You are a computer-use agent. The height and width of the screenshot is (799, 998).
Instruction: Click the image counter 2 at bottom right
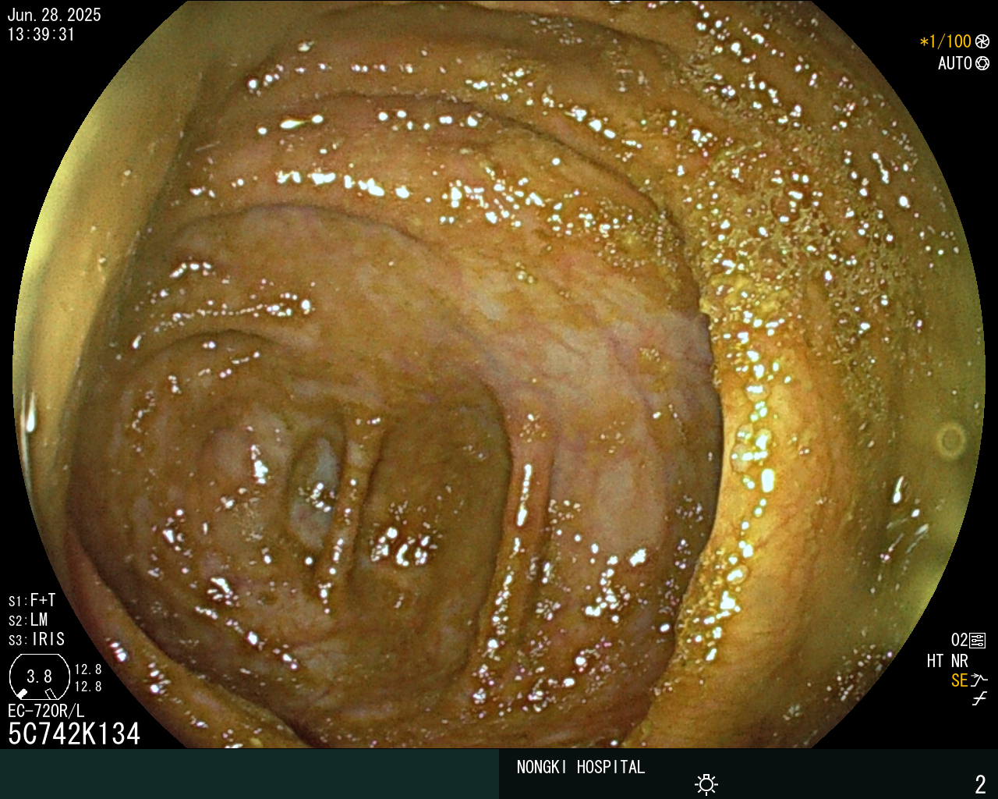pos(980,784)
